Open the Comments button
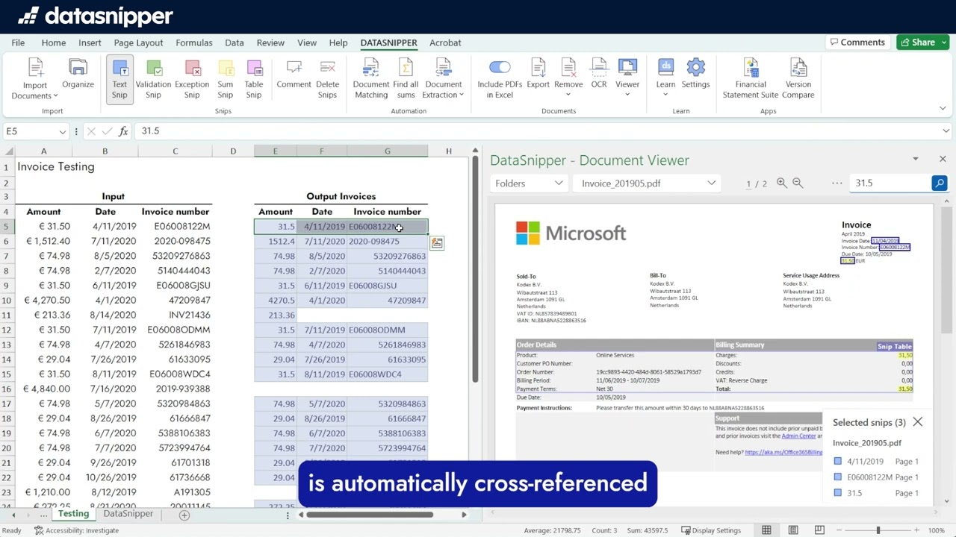 [857, 43]
